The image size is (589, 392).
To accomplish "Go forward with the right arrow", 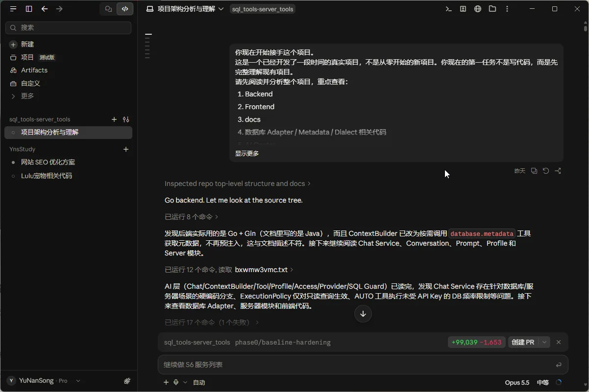I will tap(59, 9).
